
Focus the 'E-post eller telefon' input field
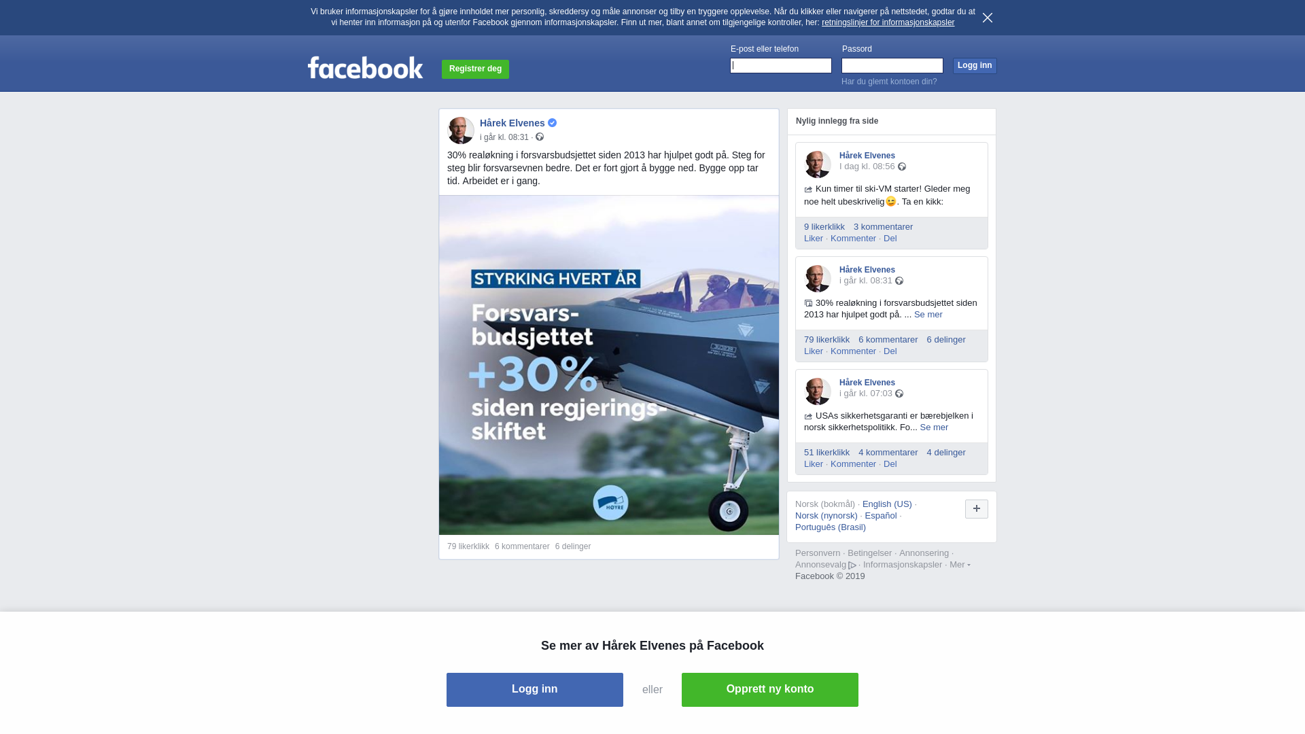tap(781, 65)
